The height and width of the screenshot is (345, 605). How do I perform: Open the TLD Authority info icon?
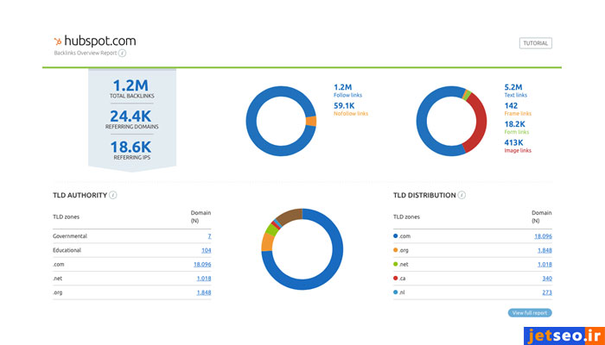point(113,195)
